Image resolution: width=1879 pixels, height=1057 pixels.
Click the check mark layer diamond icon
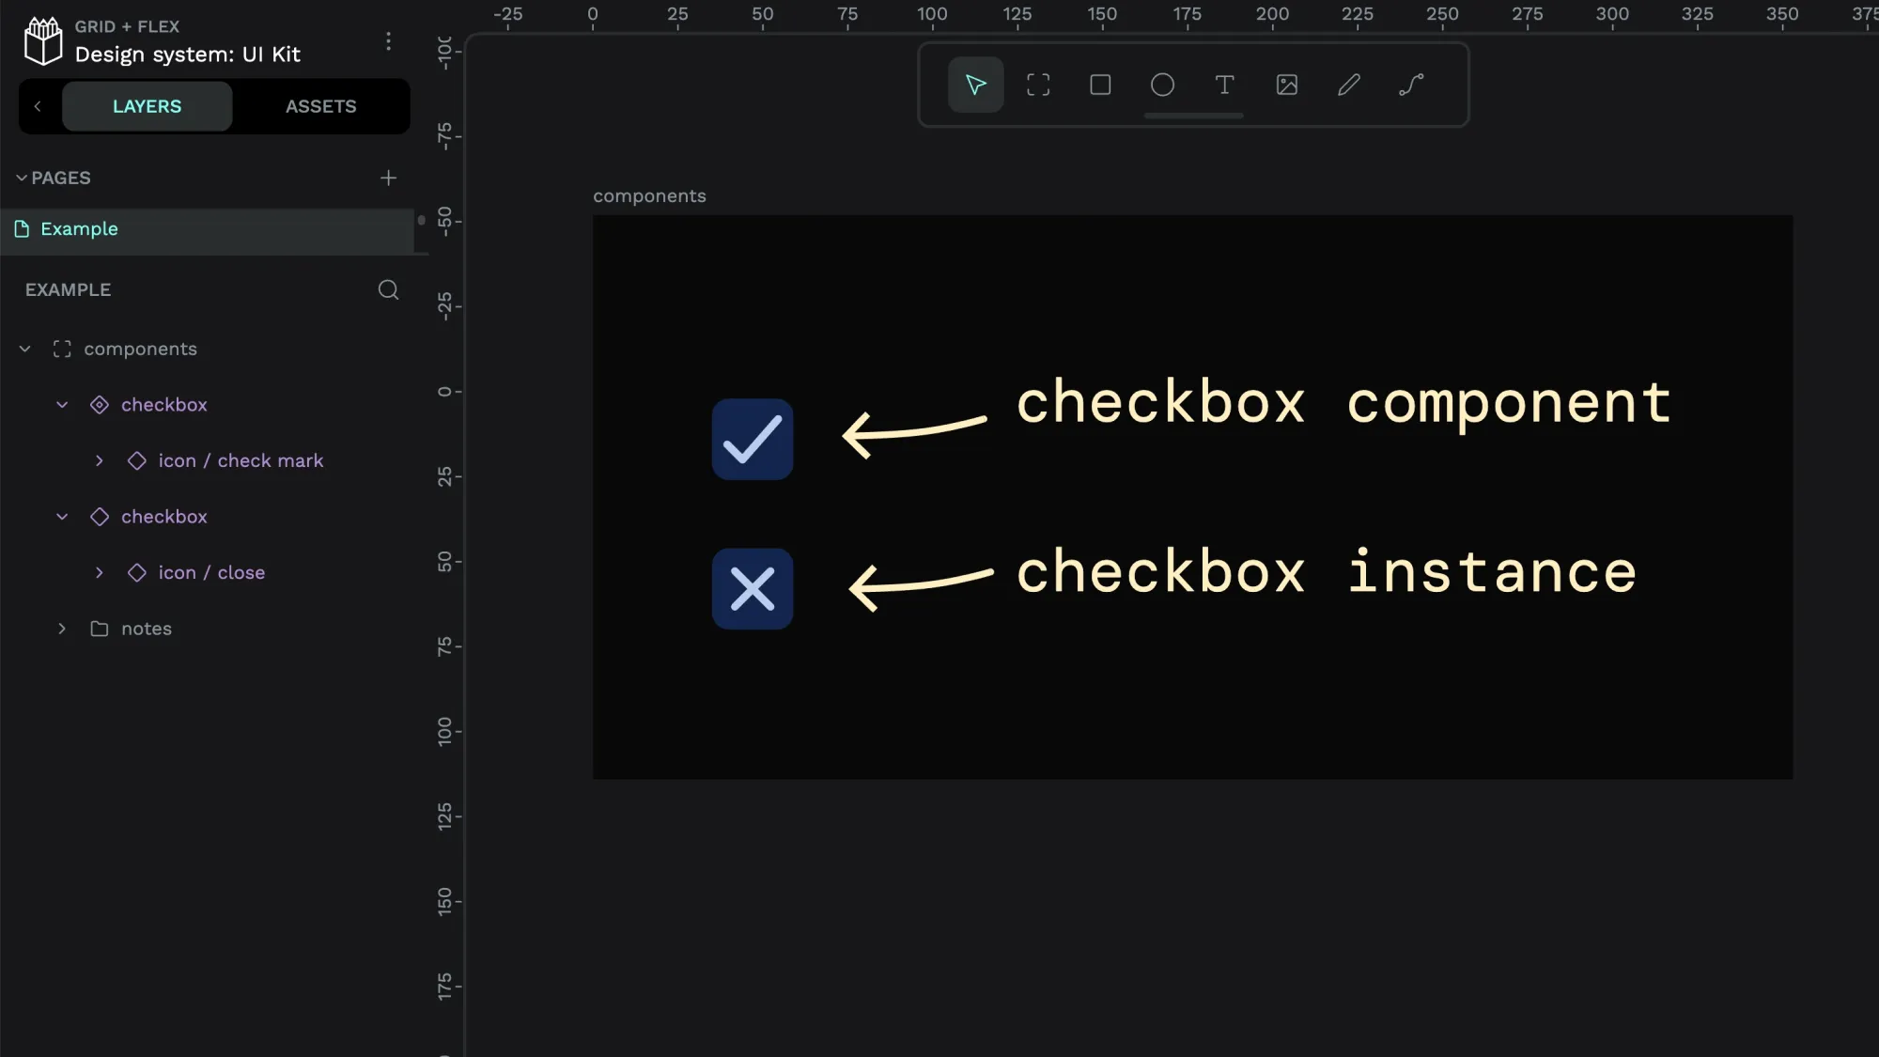click(137, 461)
